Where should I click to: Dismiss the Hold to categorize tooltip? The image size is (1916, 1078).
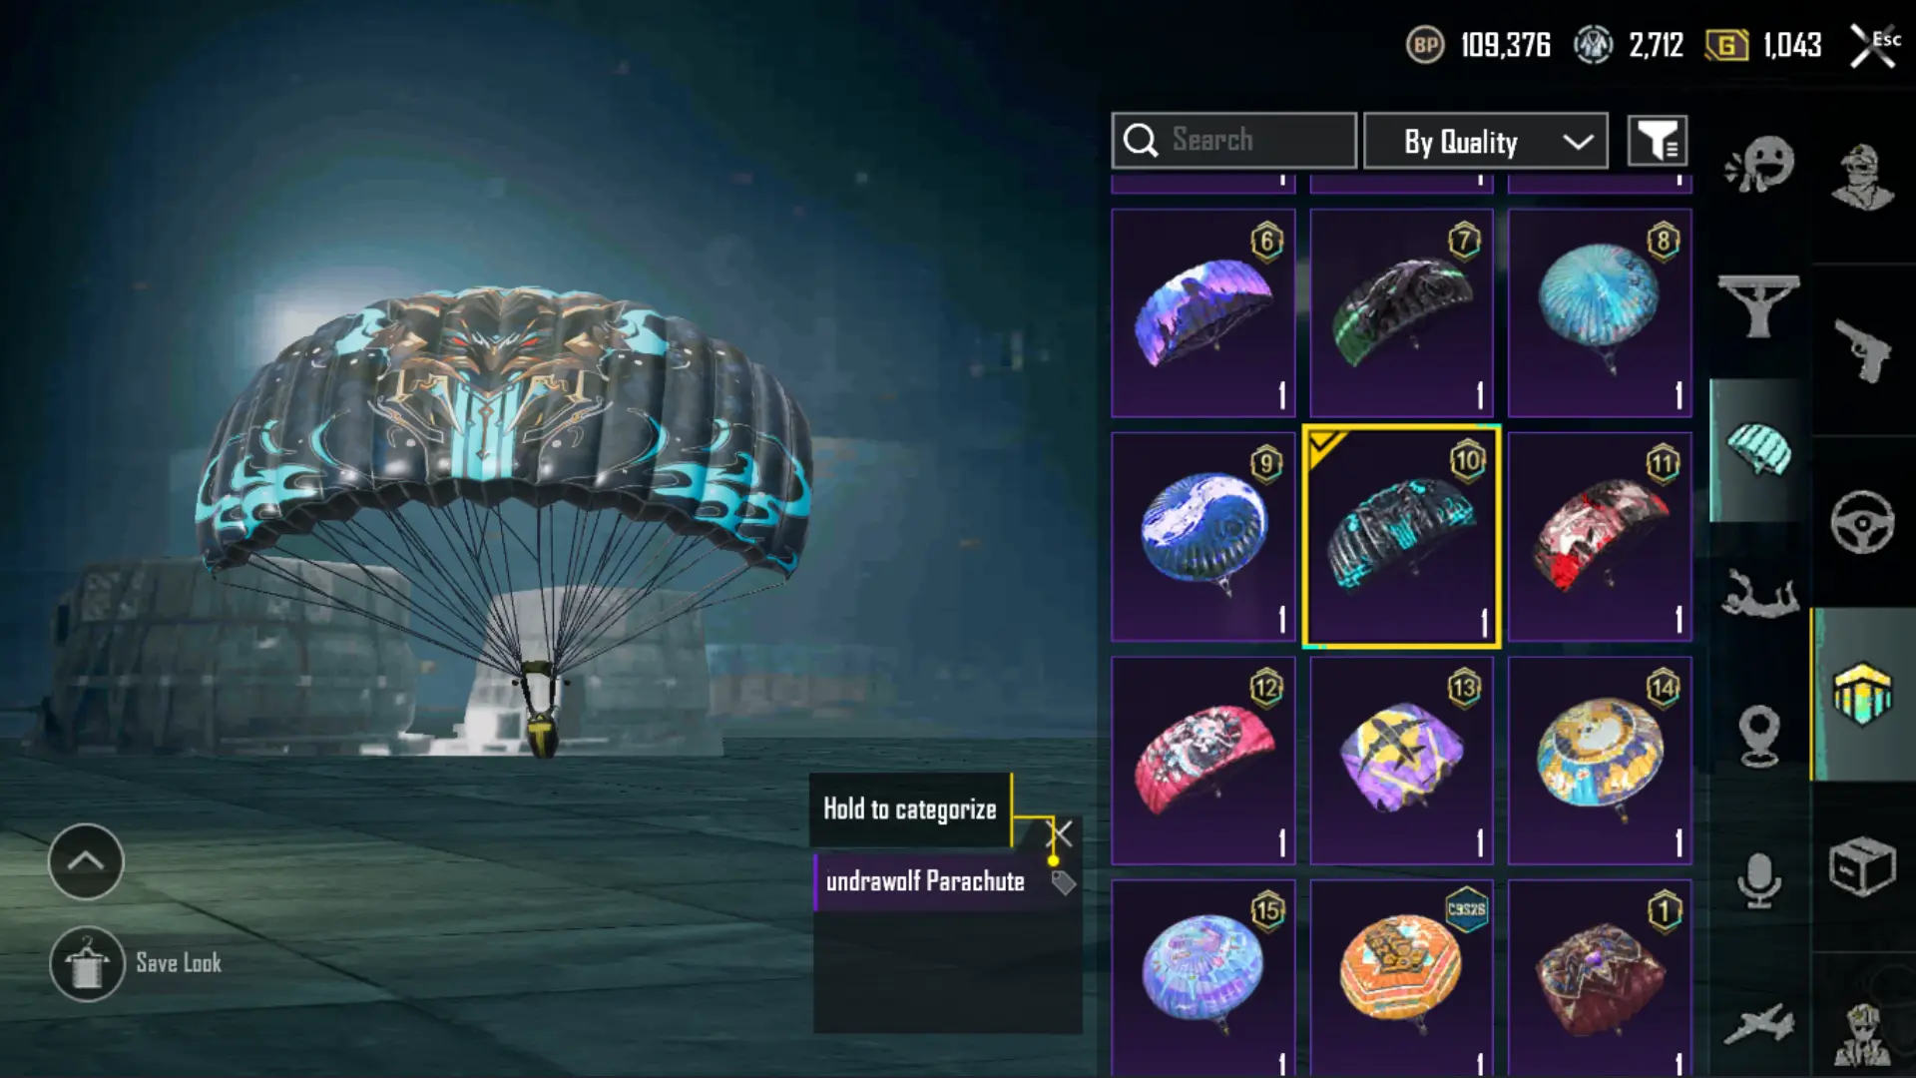tap(1060, 833)
